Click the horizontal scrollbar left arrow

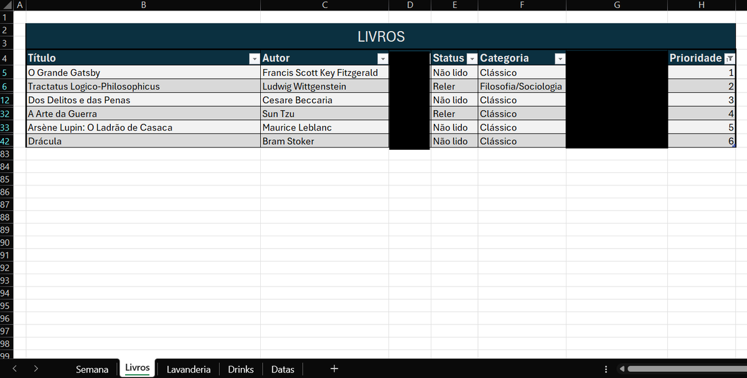point(621,369)
